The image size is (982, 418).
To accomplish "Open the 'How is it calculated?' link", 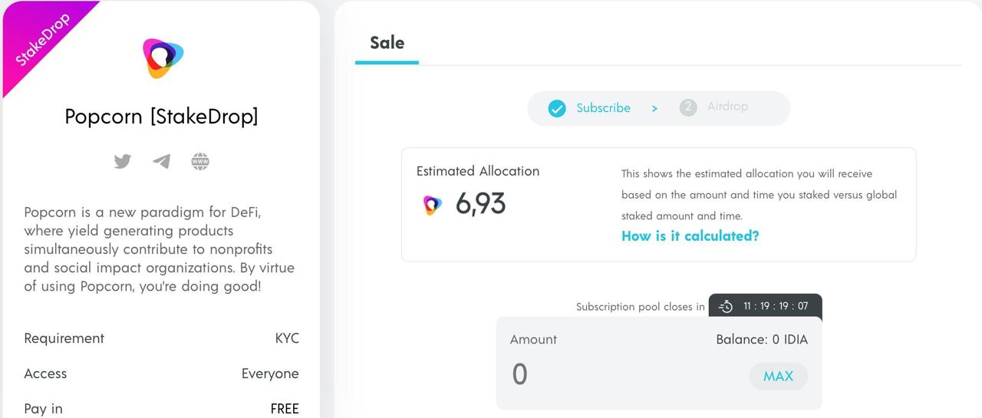I will [690, 236].
